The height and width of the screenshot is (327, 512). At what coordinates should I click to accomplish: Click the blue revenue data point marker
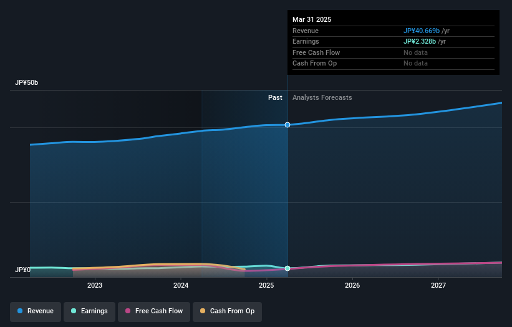[287, 125]
